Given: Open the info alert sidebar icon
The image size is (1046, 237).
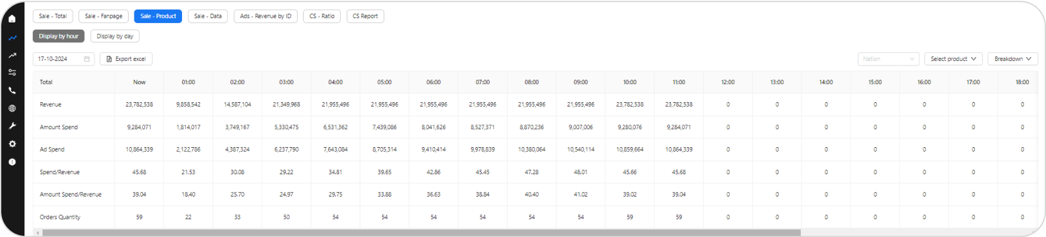Looking at the screenshot, I should [x=12, y=162].
